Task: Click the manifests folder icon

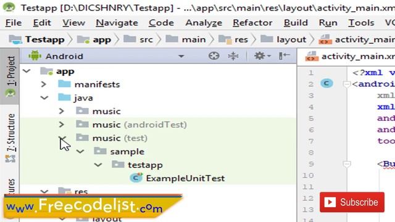Action: 64,84
